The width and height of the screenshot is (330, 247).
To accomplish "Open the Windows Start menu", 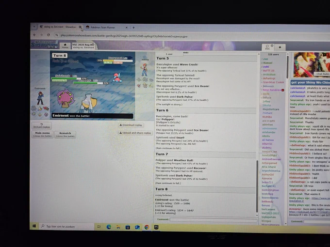I will (34, 226).
